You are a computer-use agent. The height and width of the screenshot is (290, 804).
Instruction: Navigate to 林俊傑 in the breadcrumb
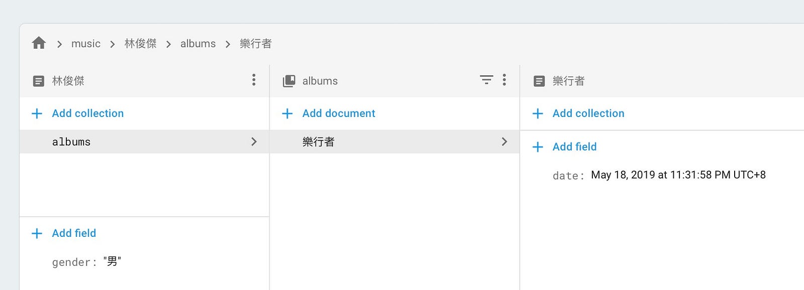(x=141, y=44)
